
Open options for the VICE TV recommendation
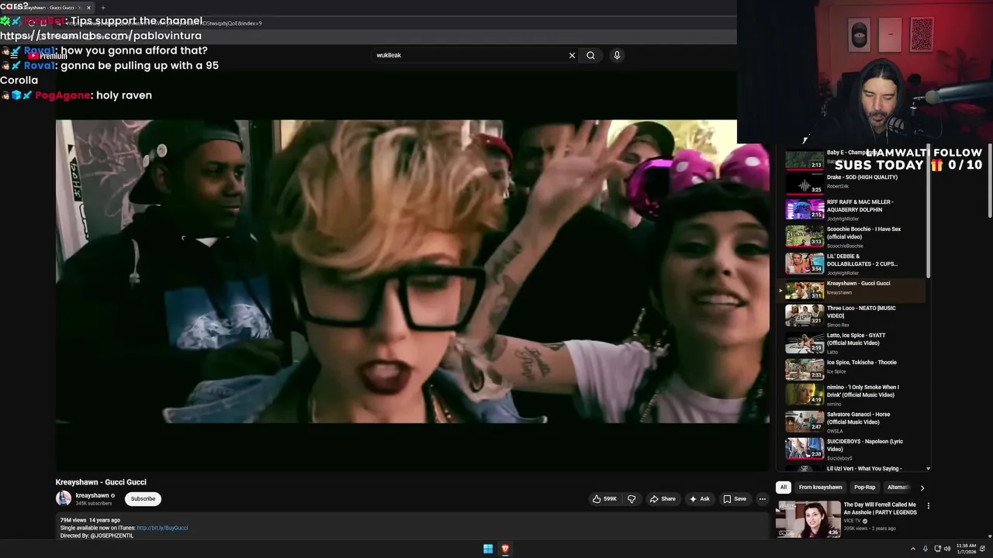928,506
